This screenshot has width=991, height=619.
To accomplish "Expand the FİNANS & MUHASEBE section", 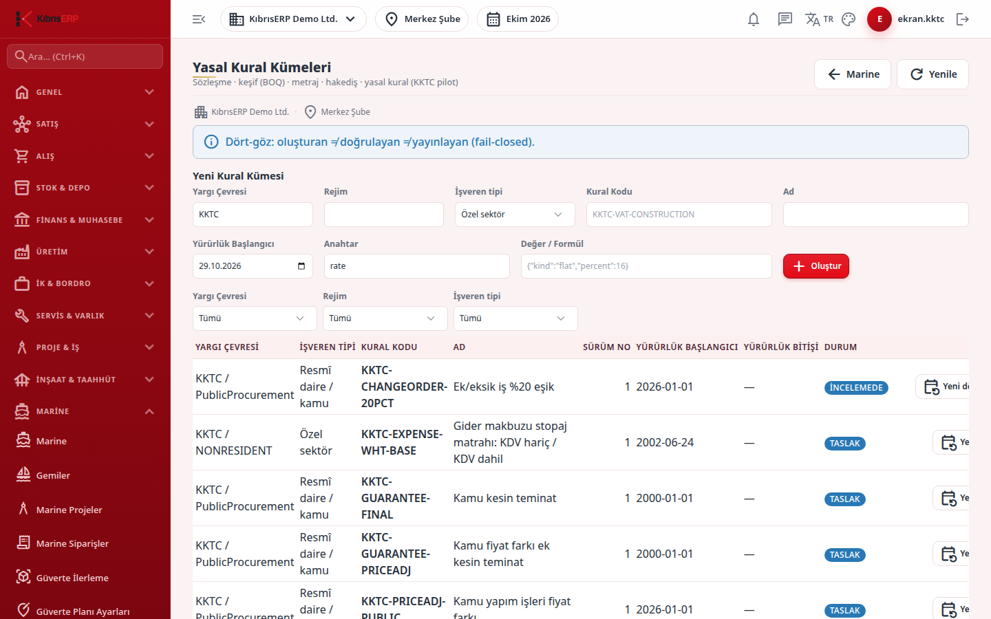I will (x=85, y=220).
